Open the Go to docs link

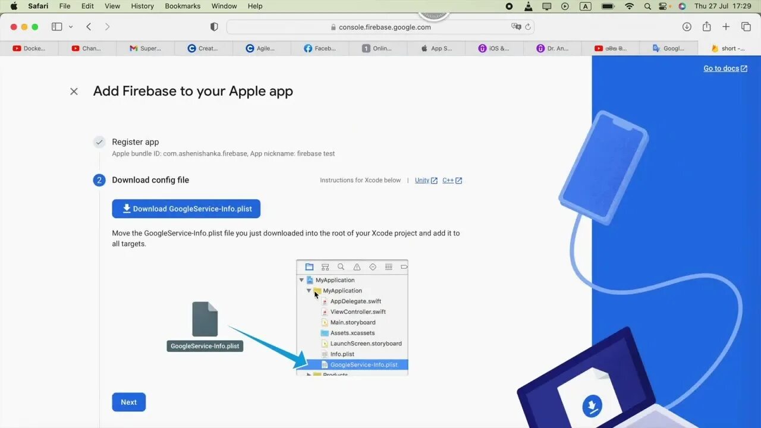click(x=725, y=68)
